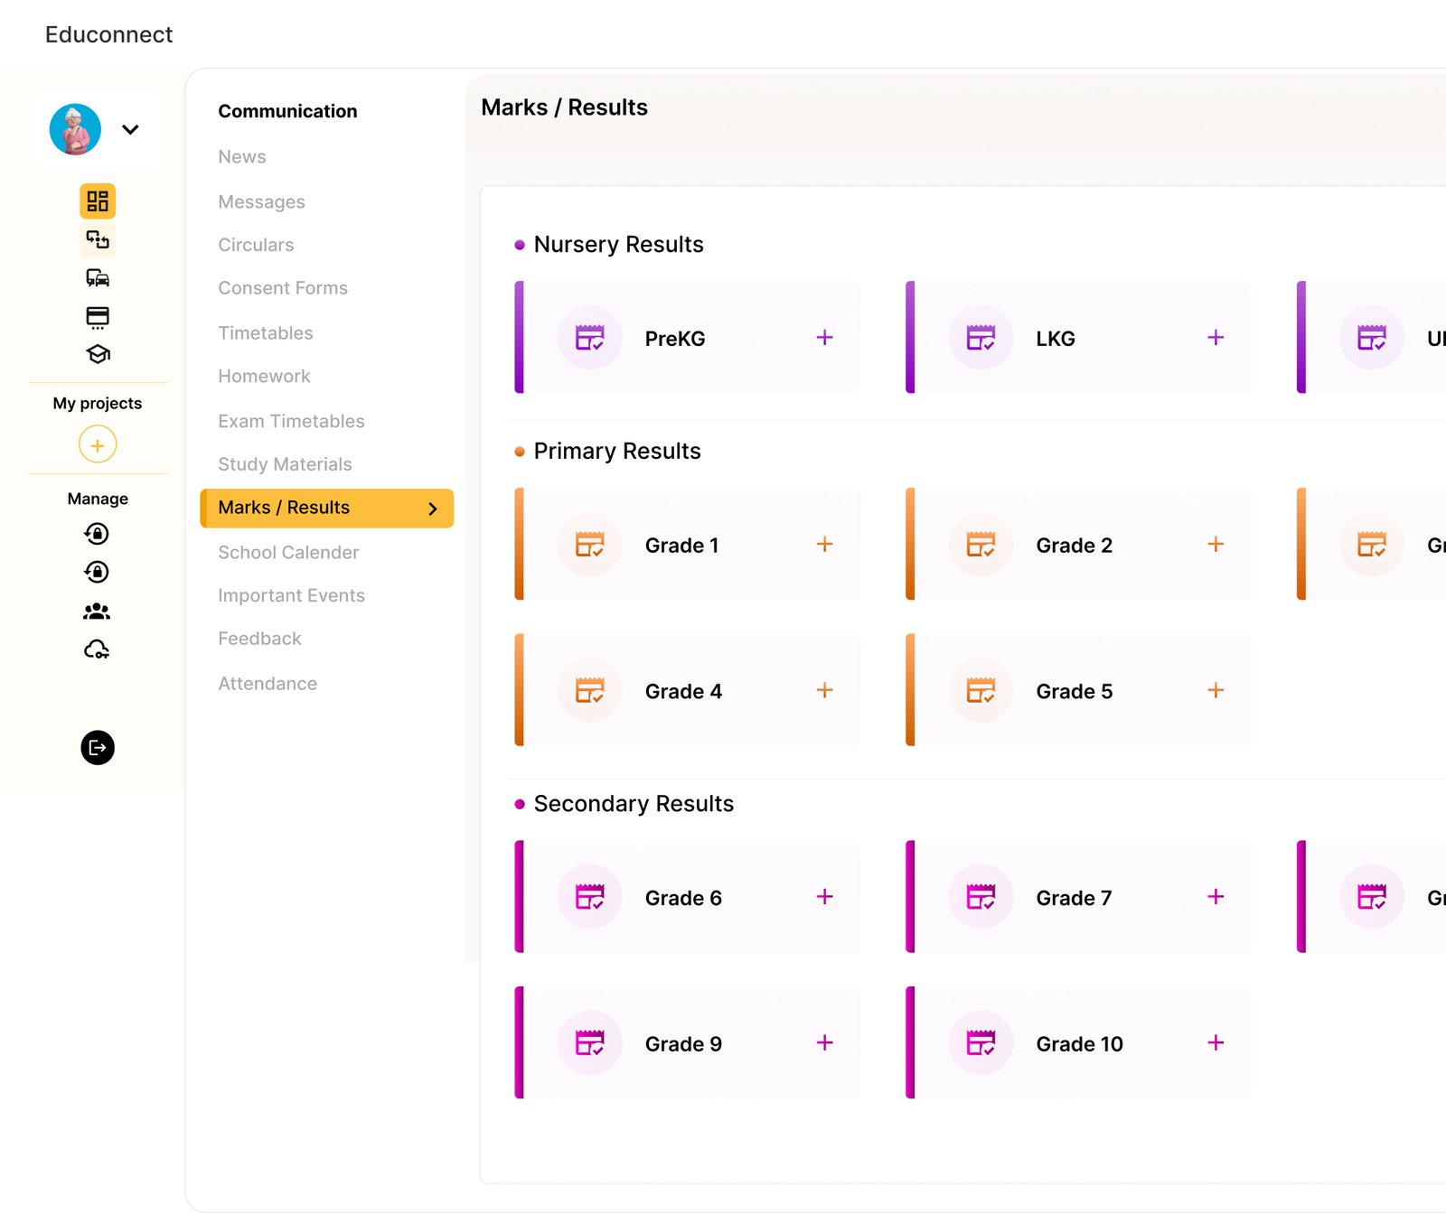Switch to the Homework section
The image size is (1446, 1214).
coord(264,376)
